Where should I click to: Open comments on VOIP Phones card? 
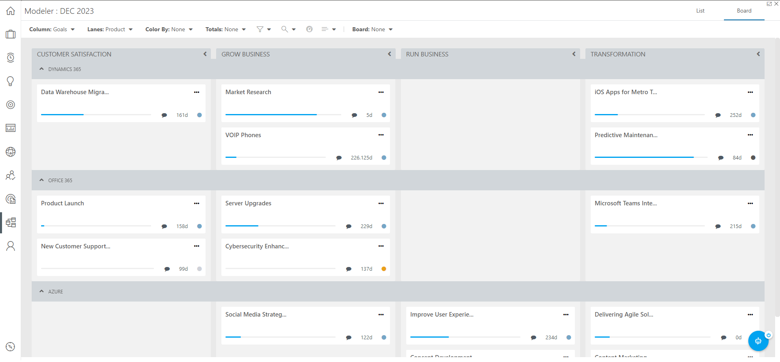tap(339, 158)
